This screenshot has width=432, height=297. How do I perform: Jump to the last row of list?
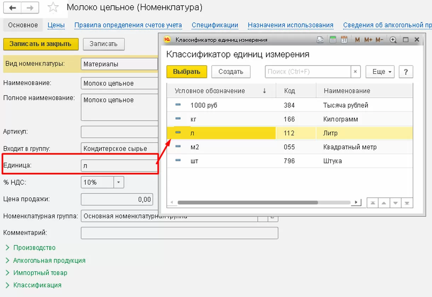407,203
